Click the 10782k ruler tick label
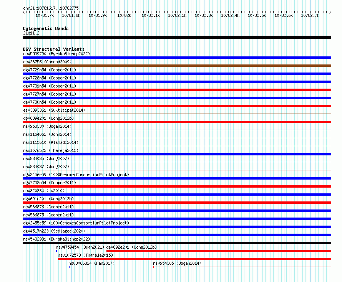Screen dimensions: 342x282 tap(124, 15)
